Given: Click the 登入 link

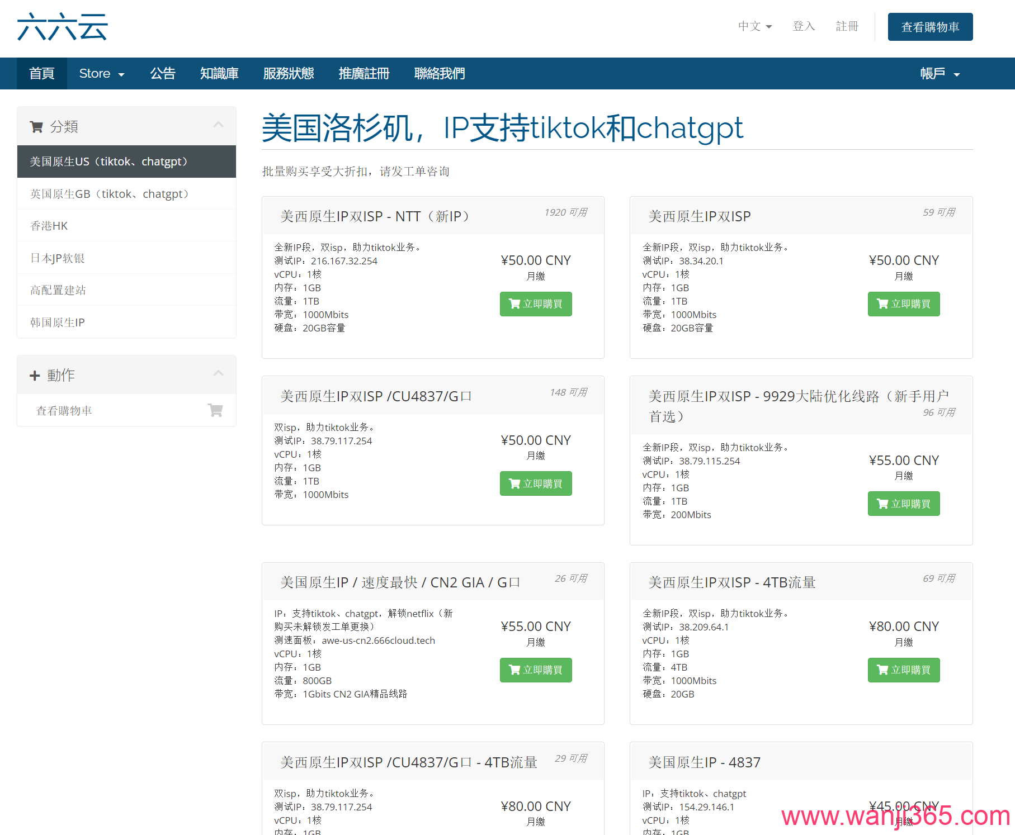Looking at the screenshot, I should pos(804,26).
